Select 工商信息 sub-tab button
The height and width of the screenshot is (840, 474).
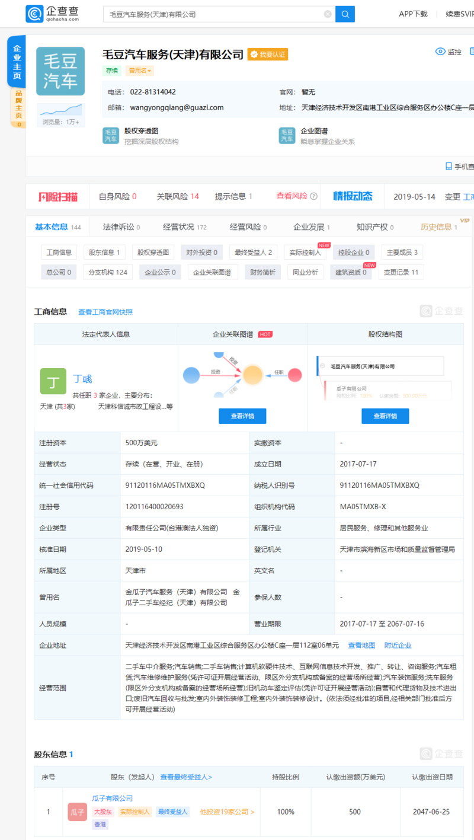[59, 253]
